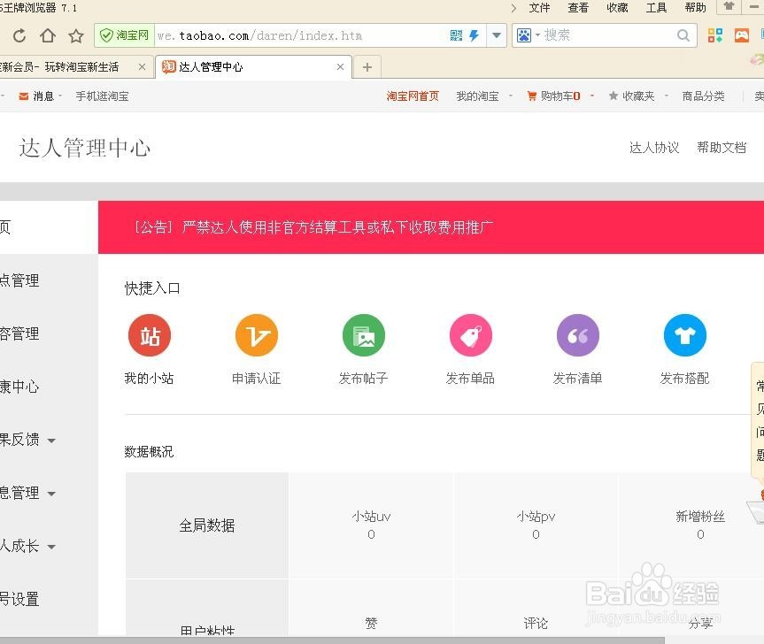Open the 帮助文档 link

coord(722,148)
